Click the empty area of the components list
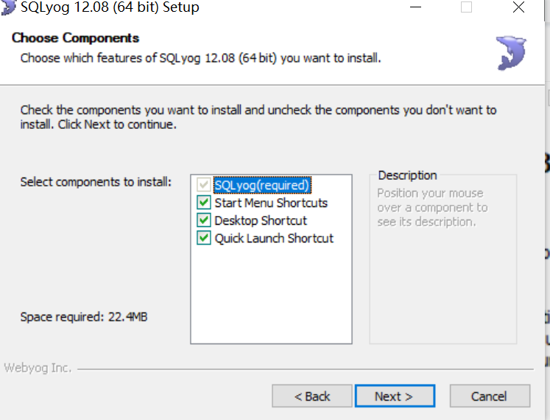Viewport: 550px width, 420px height. [x=271, y=295]
